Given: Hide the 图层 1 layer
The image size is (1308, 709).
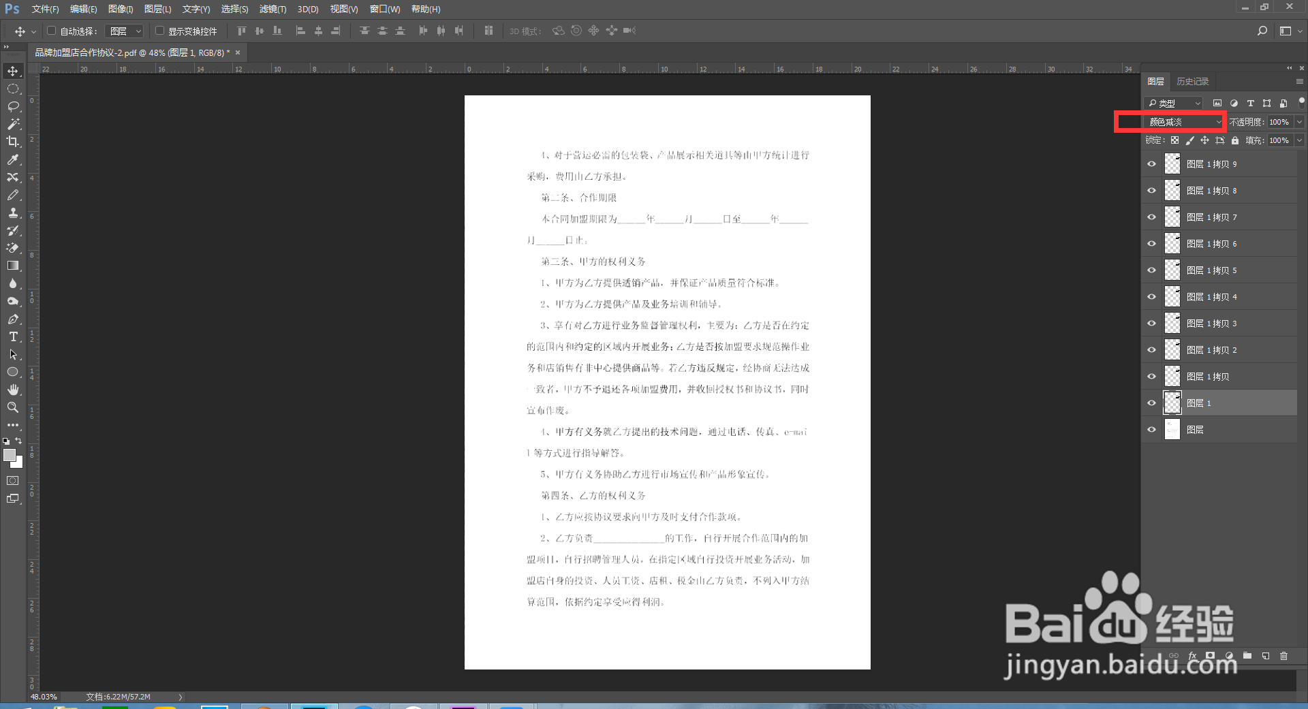Looking at the screenshot, I should tap(1151, 403).
